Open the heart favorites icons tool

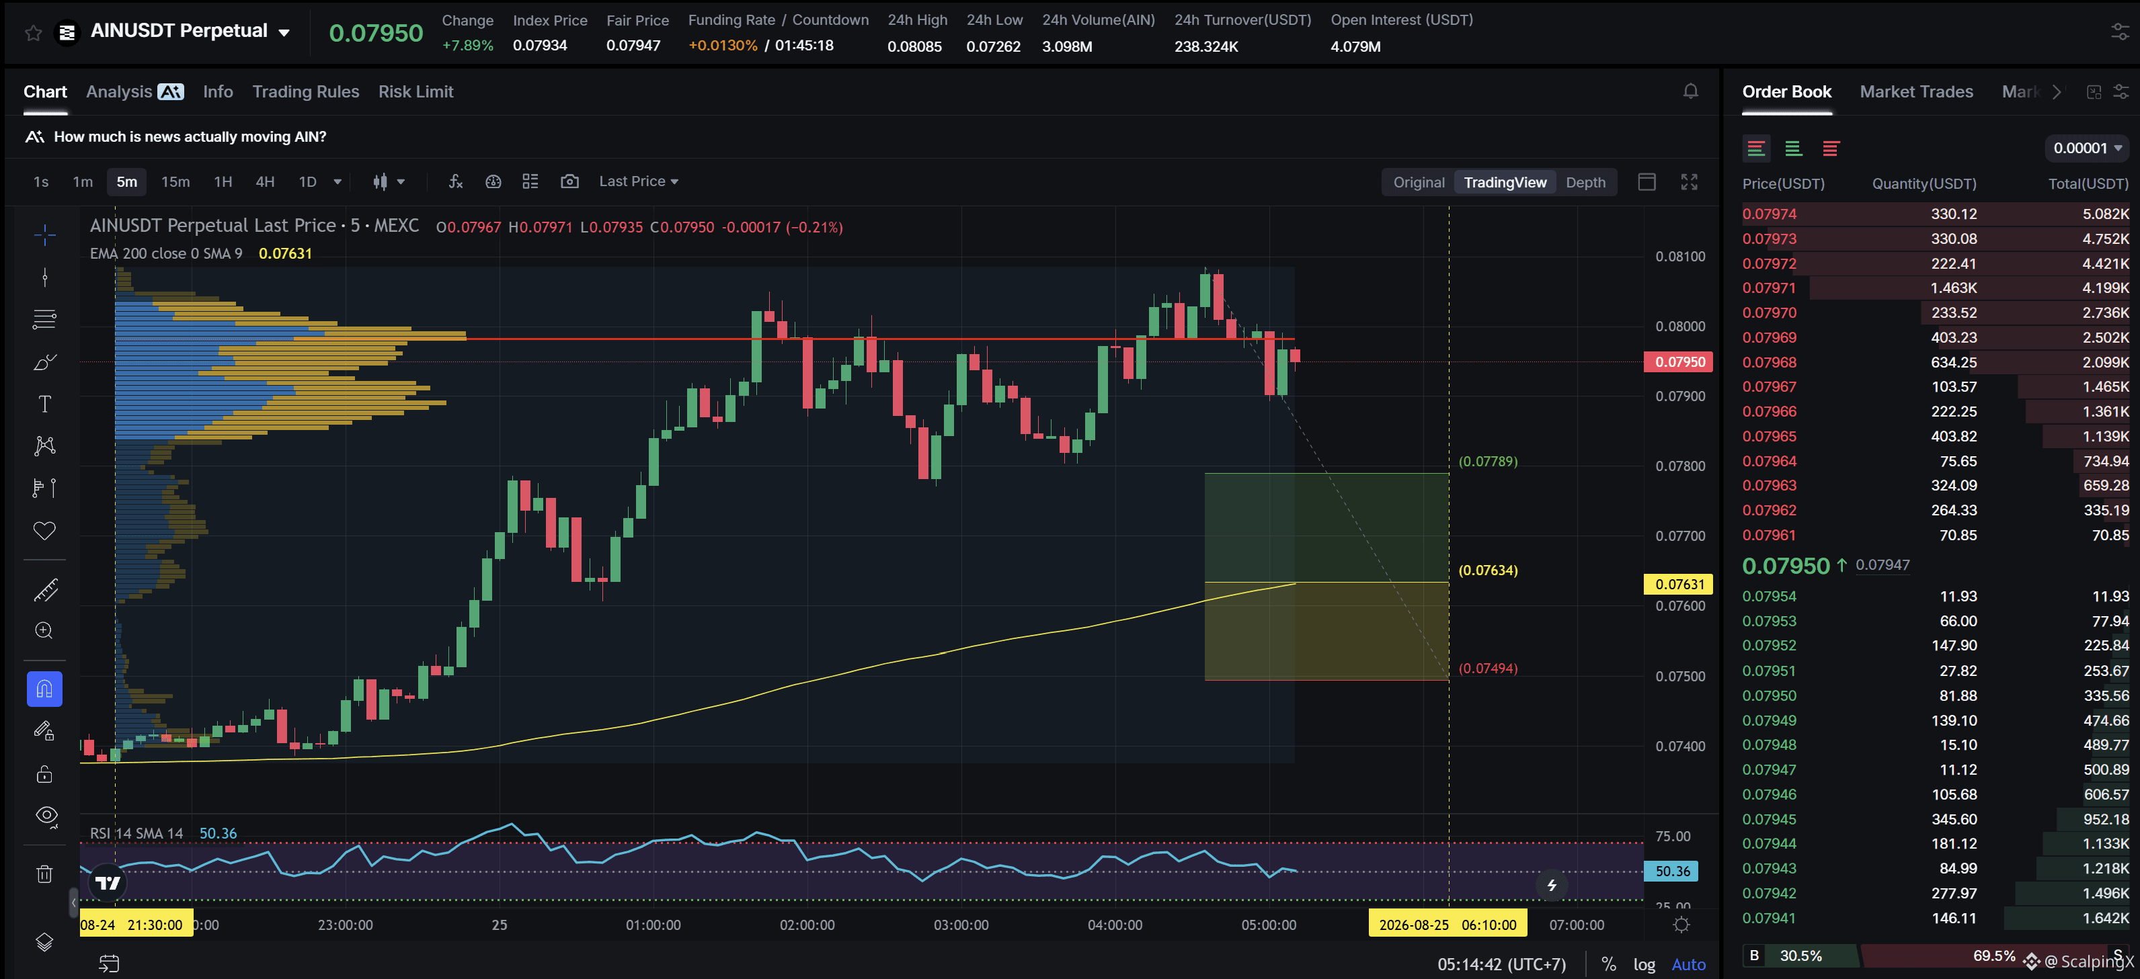click(x=45, y=531)
